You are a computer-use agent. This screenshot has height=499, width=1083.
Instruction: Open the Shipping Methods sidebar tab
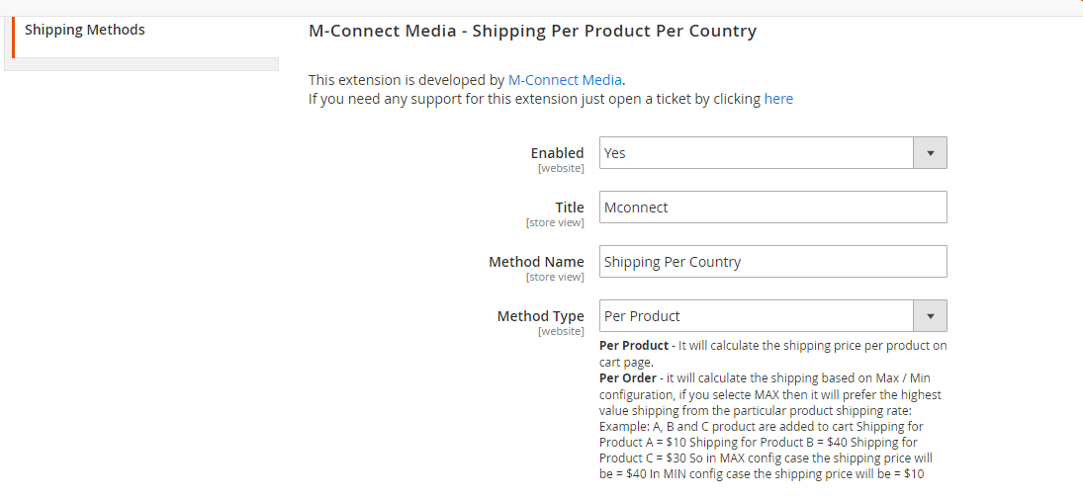[85, 30]
